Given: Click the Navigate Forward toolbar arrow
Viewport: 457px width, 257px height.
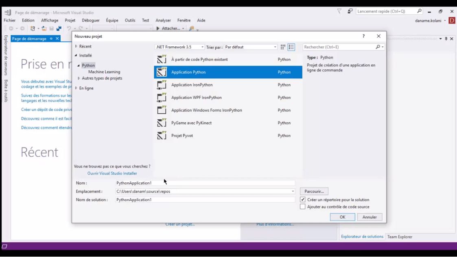Looking at the screenshot, I should pyautogui.click(x=22, y=28).
